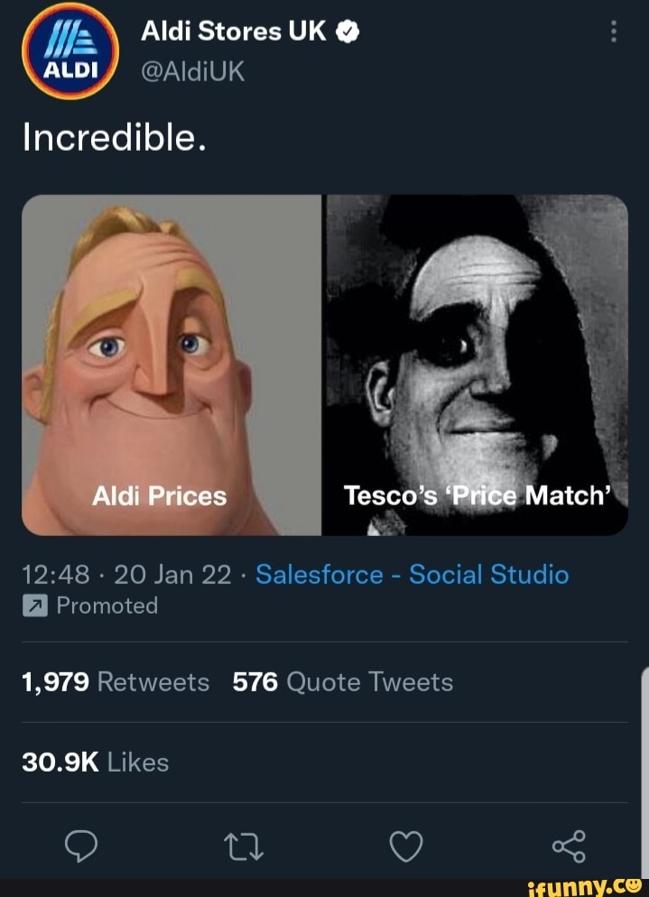
Task: Click the 12:48 timestamp
Action: pos(56,575)
